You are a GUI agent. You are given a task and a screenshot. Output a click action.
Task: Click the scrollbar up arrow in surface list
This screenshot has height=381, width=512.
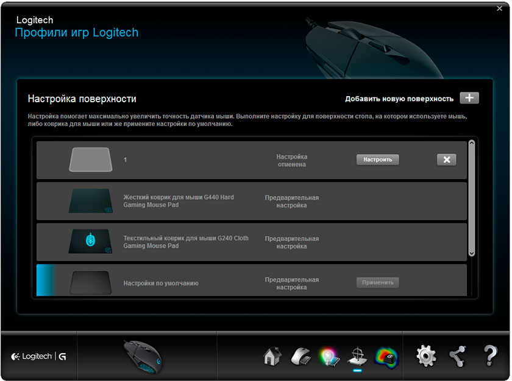(472, 143)
